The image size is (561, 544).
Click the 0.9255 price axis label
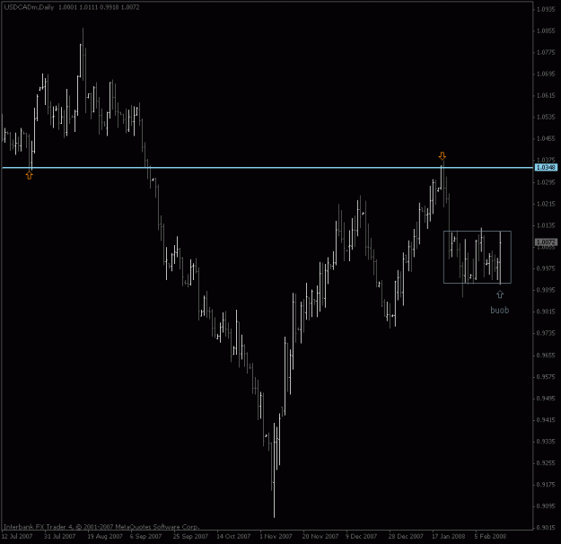(x=546, y=462)
